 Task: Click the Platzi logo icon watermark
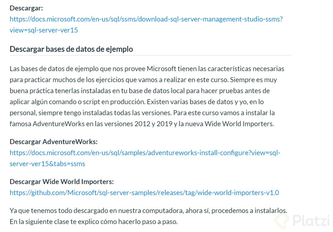282,221
